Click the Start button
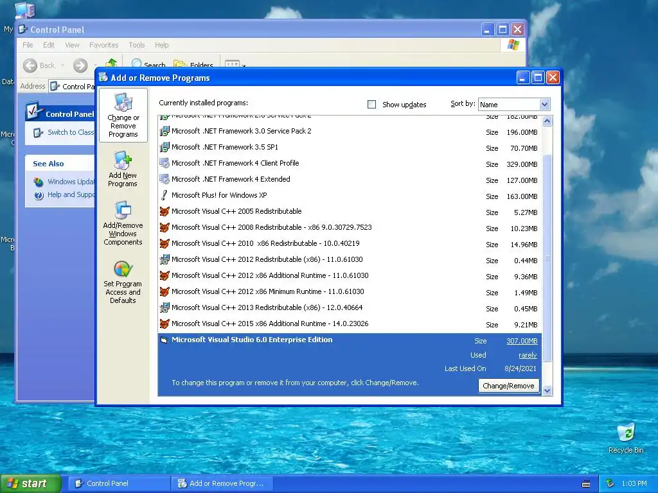Viewport: 658px width, 493px height. 30,484
